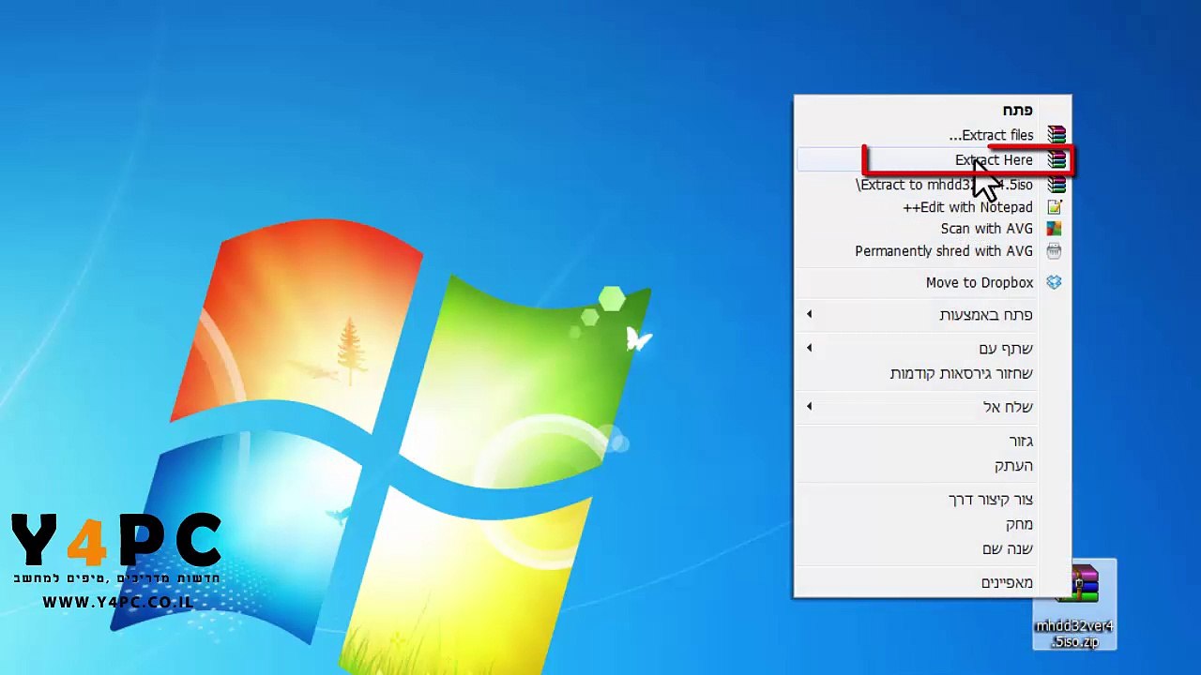1201x675 pixels.
Task: Click the WinRAR icon beside Extract to mhdd32ver4.5iso
Action: click(1057, 185)
